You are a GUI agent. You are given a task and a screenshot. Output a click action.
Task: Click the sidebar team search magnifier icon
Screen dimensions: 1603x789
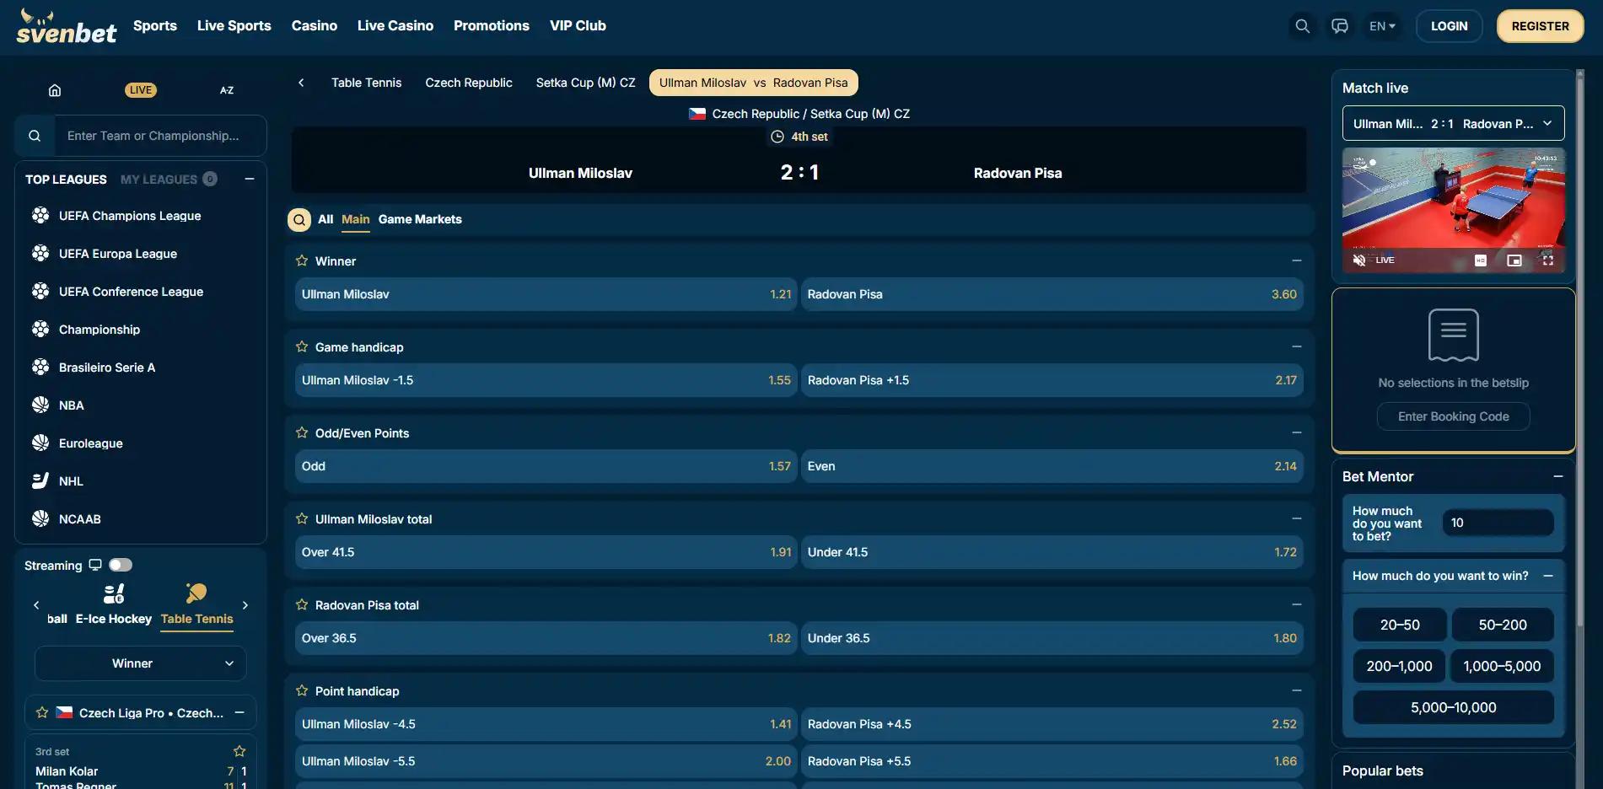pyautogui.click(x=35, y=136)
